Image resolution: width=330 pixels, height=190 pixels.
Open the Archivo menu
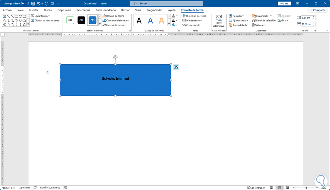[7, 10]
